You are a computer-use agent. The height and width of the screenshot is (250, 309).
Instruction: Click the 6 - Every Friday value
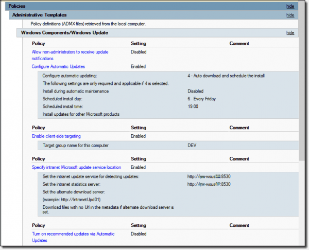coord(201,99)
